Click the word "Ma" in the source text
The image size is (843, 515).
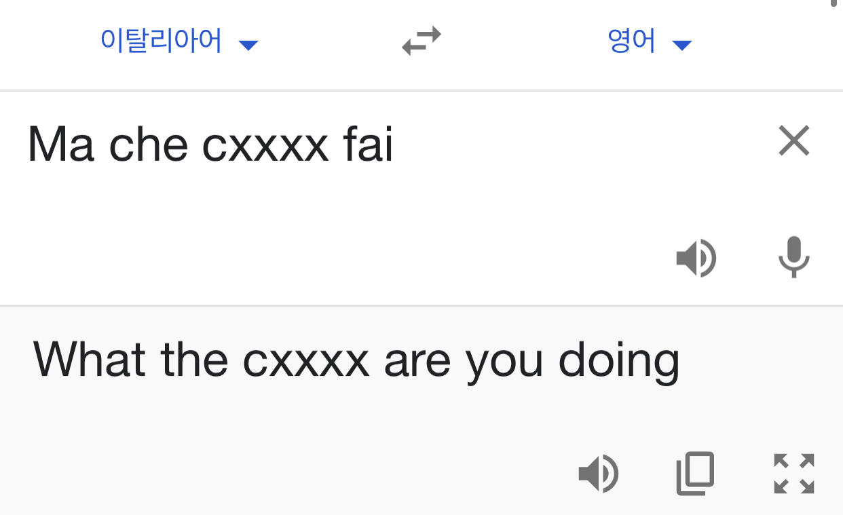(x=60, y=145)
